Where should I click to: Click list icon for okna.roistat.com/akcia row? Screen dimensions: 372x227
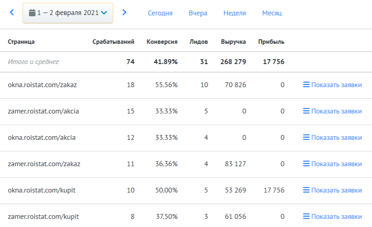[x=306, y=137]
